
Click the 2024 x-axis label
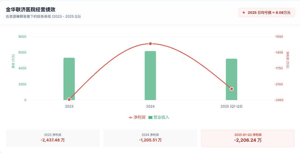pos(150,107)
